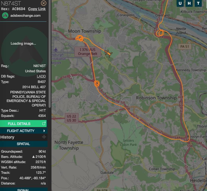Click the Groundspeed value 90 kt
This screenshot has height=191, width=207.
click(42, 151)
